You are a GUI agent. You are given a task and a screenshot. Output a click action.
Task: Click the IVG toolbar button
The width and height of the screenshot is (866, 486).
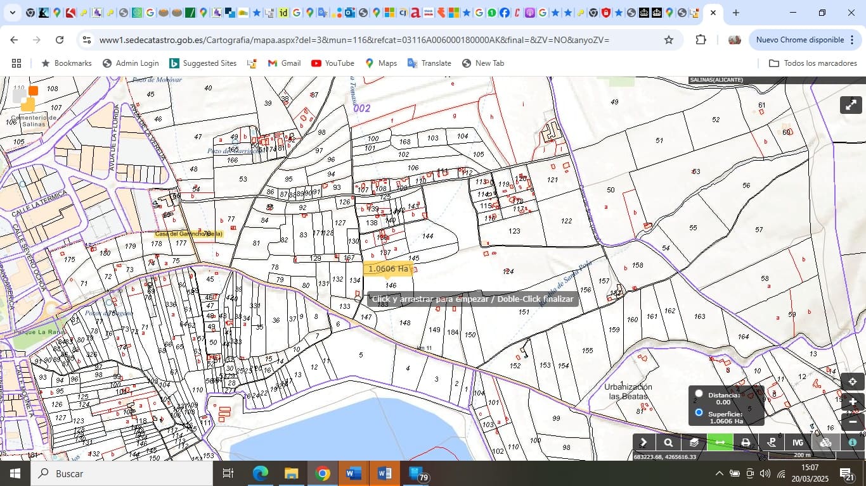click(x=798, y=443)
